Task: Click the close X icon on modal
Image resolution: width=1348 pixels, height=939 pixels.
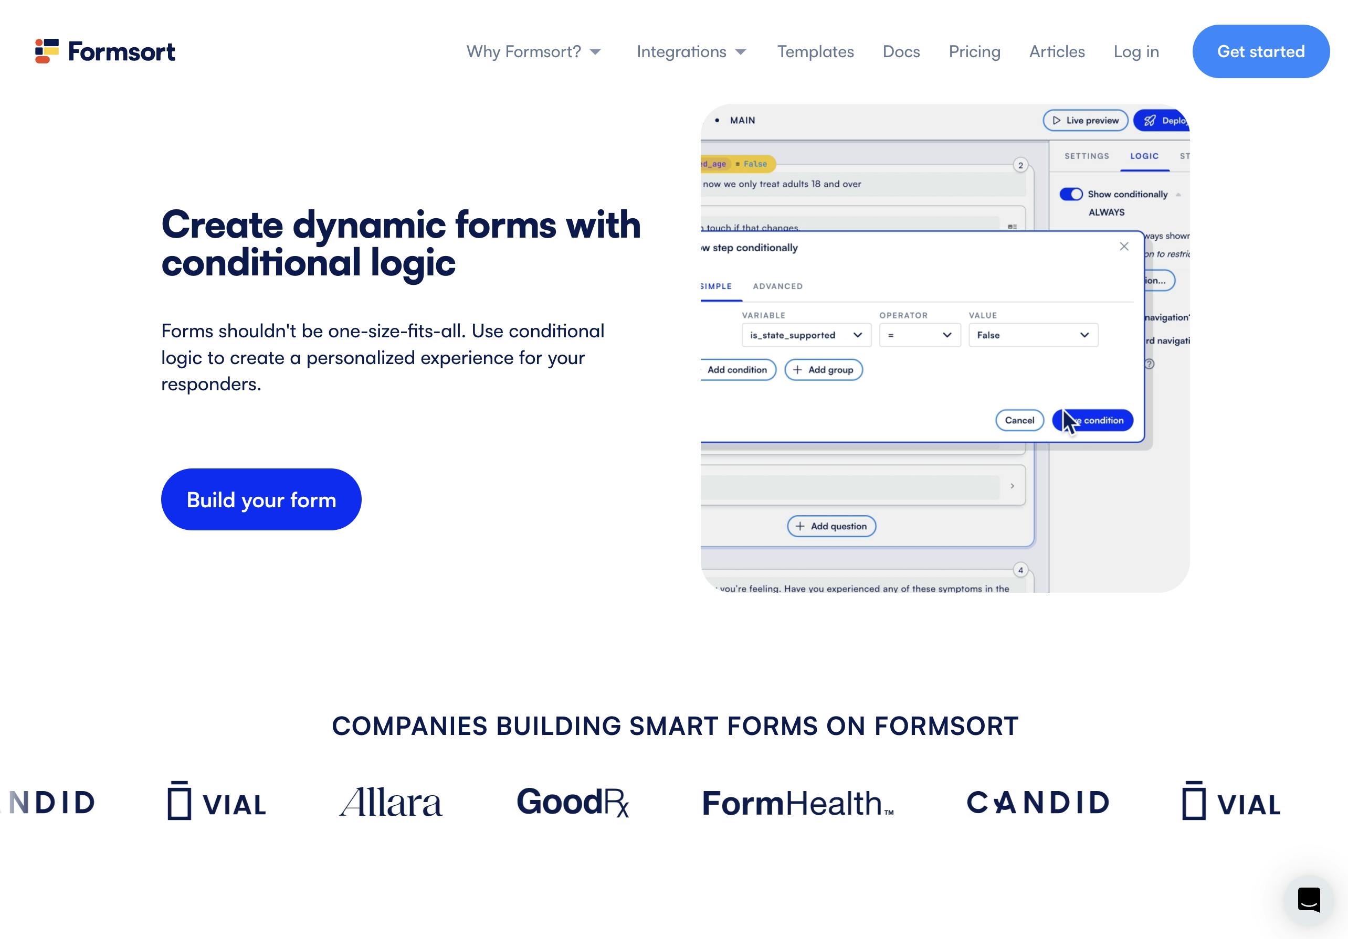Action: pyautogui.click(x=1124, y=246)
